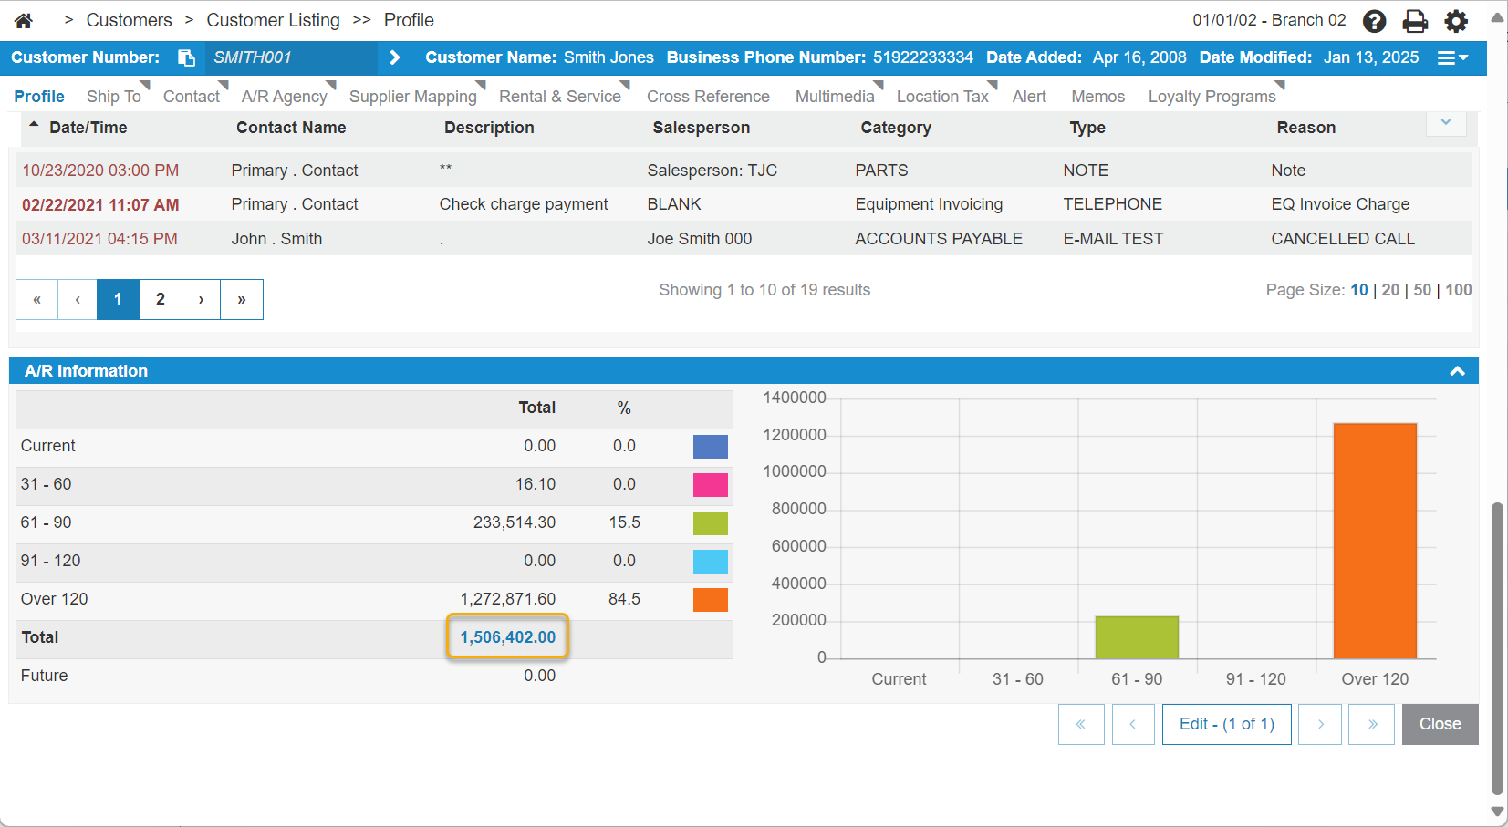Set page size to 50
The width and height of the screenshot is (1508, 827).
(x=1422, y=290)
